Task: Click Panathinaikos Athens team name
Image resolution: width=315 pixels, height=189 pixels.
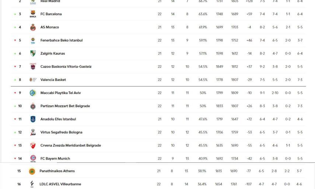Action: 57,171
